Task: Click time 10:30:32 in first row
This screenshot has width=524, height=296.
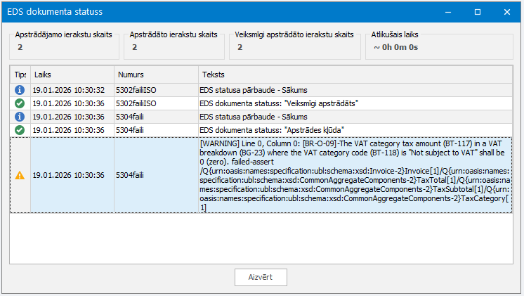Action: [x=89, y=90]
